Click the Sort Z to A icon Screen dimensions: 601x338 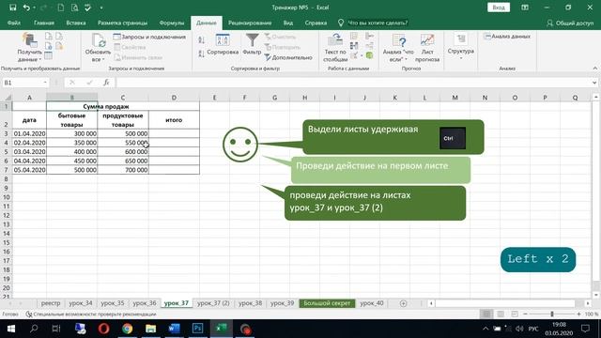tap(202, 54)
